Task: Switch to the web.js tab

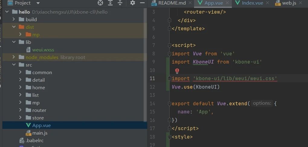Action: pyautogui.click(x=289, y=3)
